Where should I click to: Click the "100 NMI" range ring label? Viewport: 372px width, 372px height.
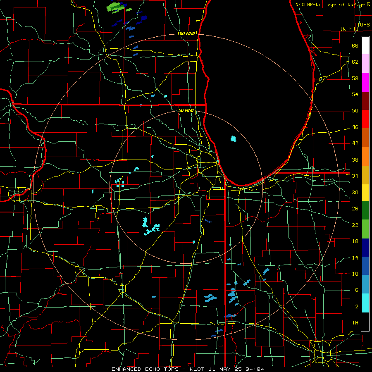pyautogui.click(x=186, y=34)
